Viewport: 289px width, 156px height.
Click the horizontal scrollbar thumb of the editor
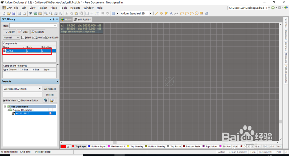click(x=115, y=142)
